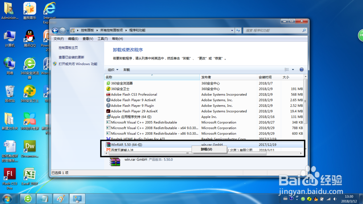Select Adobe Flash Player 9 ActiveX row

coord(204,100)
